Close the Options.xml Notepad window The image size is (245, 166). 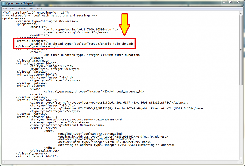[x=238, y=2]
